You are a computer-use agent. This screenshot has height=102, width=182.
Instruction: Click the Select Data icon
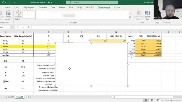click(147, 15)
